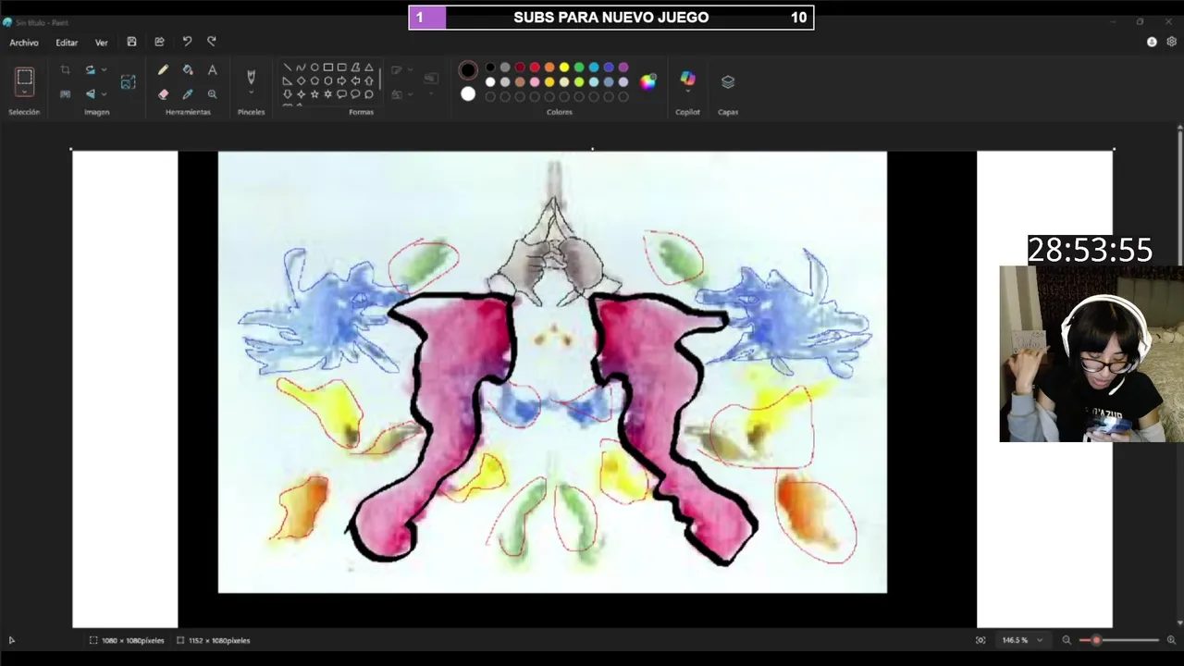1184x666 pixels.
Task: Select the Line shape
Action: [287, 68]
